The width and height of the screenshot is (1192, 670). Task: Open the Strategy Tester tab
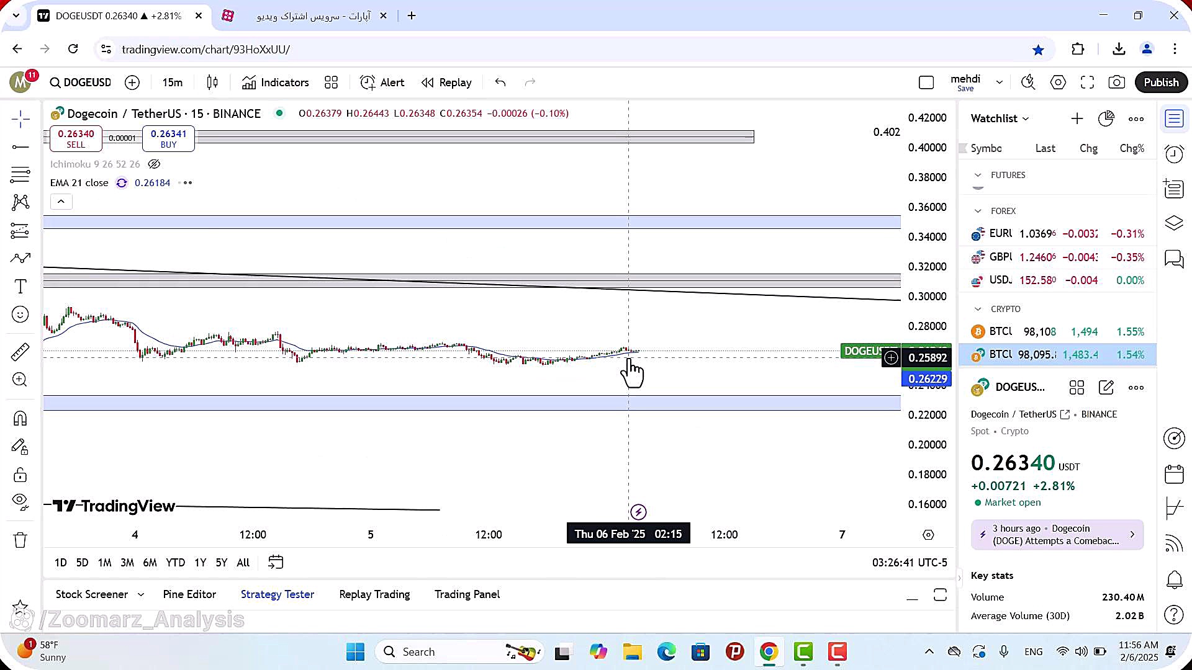pyautogui.click(x=278, y=594)
